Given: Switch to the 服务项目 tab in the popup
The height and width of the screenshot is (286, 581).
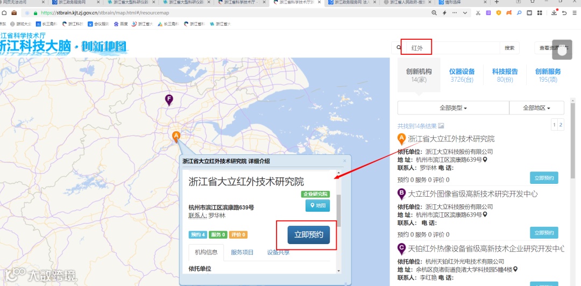Looking at the screenshot, I should (242, 253).
